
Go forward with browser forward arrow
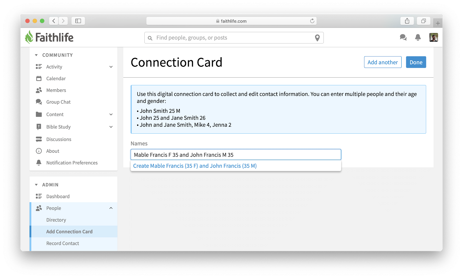(63, 21)
